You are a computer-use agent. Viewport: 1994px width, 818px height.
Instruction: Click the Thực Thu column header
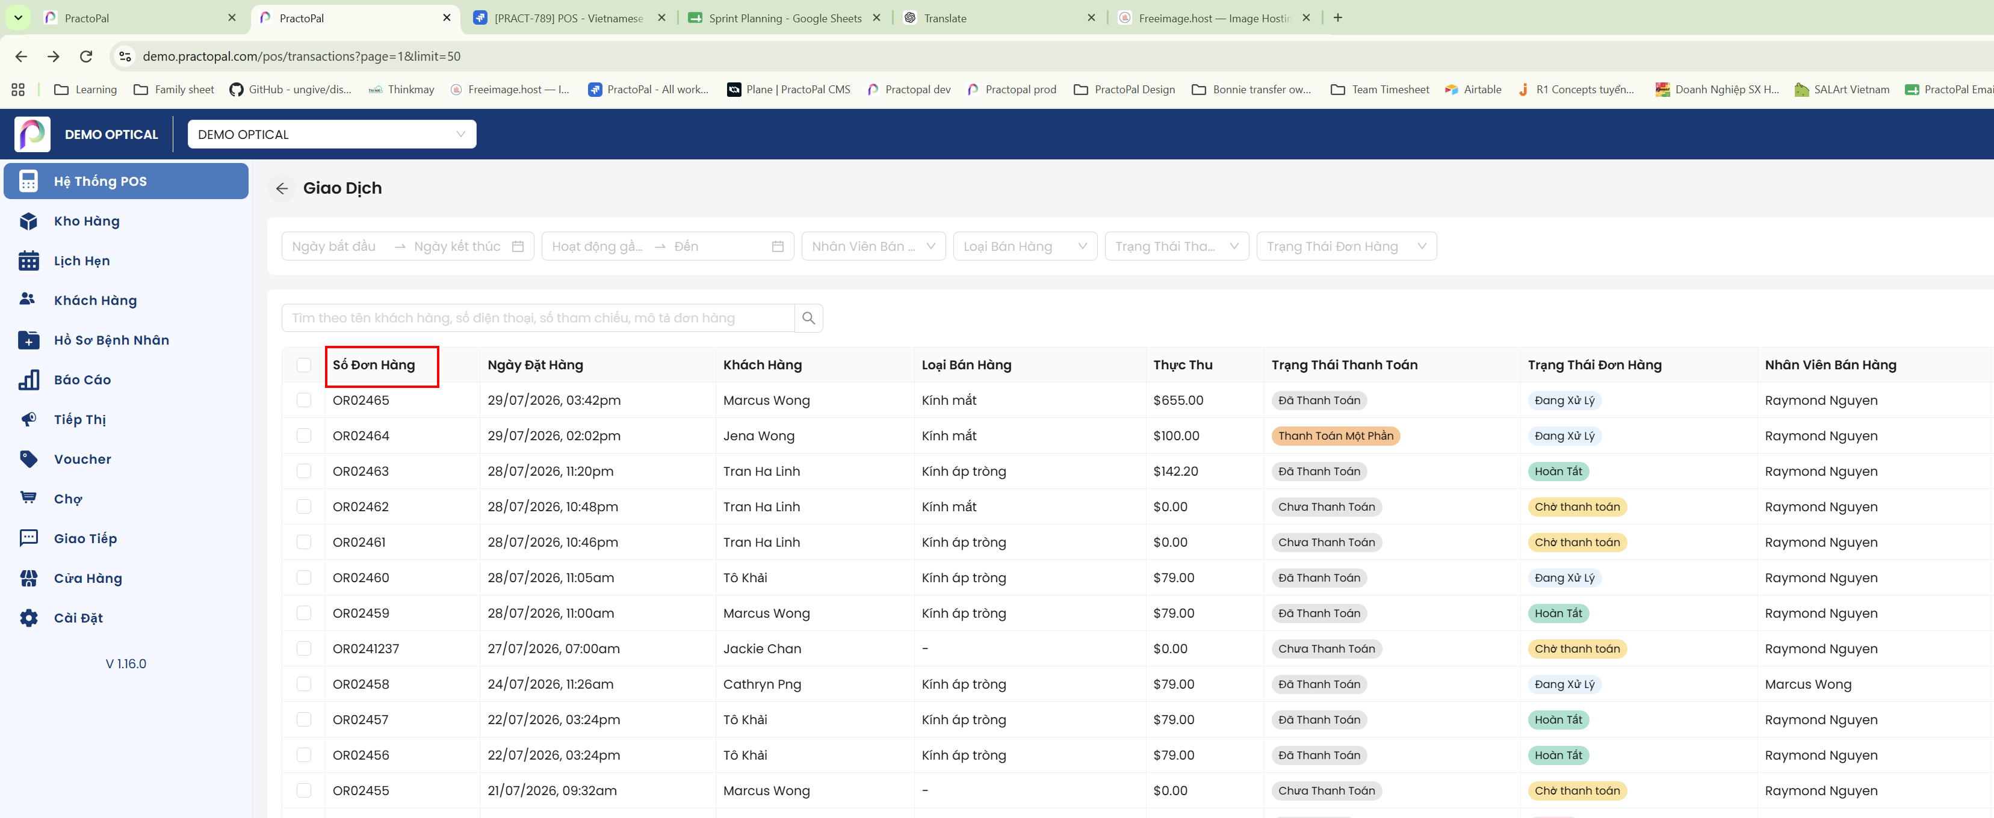(x=1182, y=365)
